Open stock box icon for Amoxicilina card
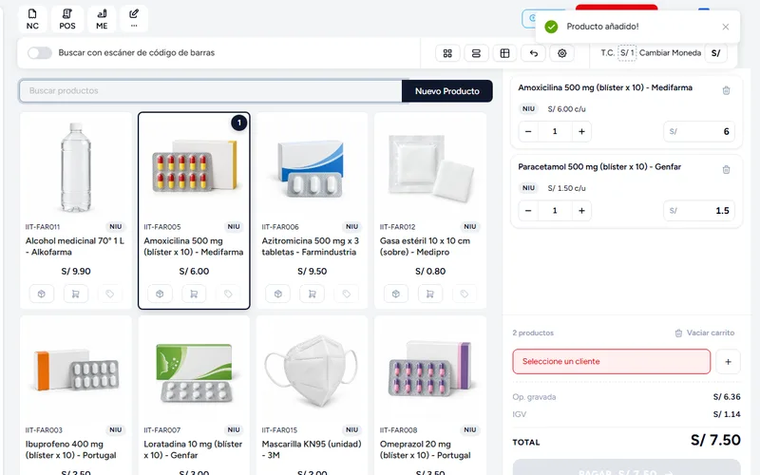The width and height of the screenshot is (760, 475). (x=160, y=294)
